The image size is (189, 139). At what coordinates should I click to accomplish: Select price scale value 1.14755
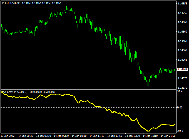183,13
